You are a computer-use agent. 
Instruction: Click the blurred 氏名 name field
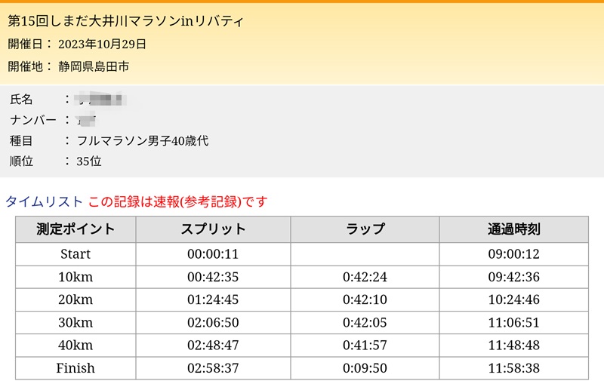click(x=100, y=100)
